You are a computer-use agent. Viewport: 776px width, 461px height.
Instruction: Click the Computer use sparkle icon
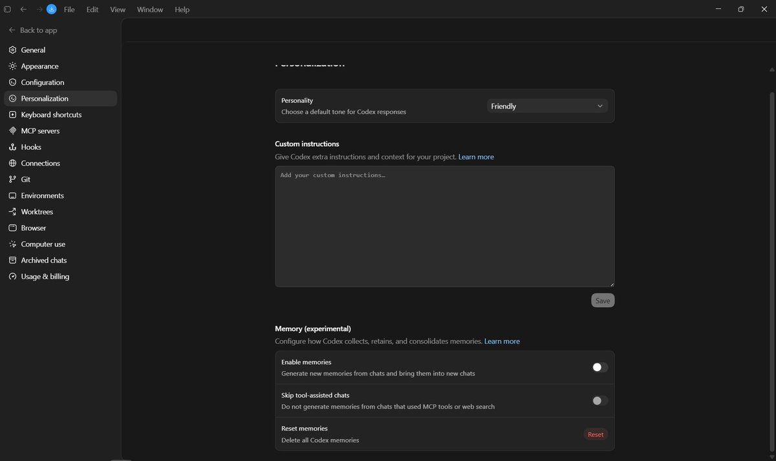[12, 244]
